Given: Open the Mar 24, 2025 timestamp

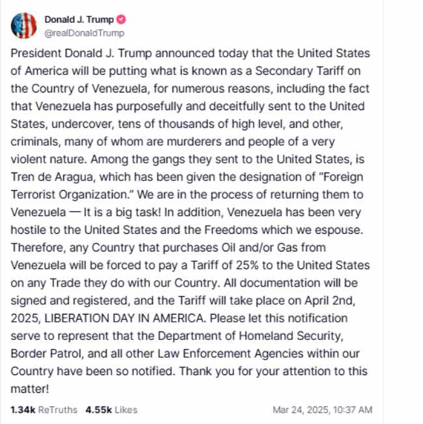Looking at the screenshot, I should (323, 410).
